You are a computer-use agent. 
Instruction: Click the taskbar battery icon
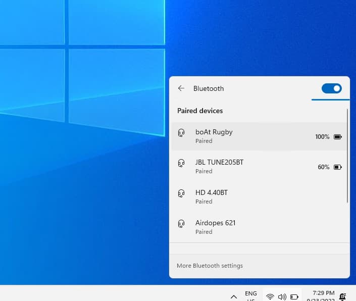(294, 296)
